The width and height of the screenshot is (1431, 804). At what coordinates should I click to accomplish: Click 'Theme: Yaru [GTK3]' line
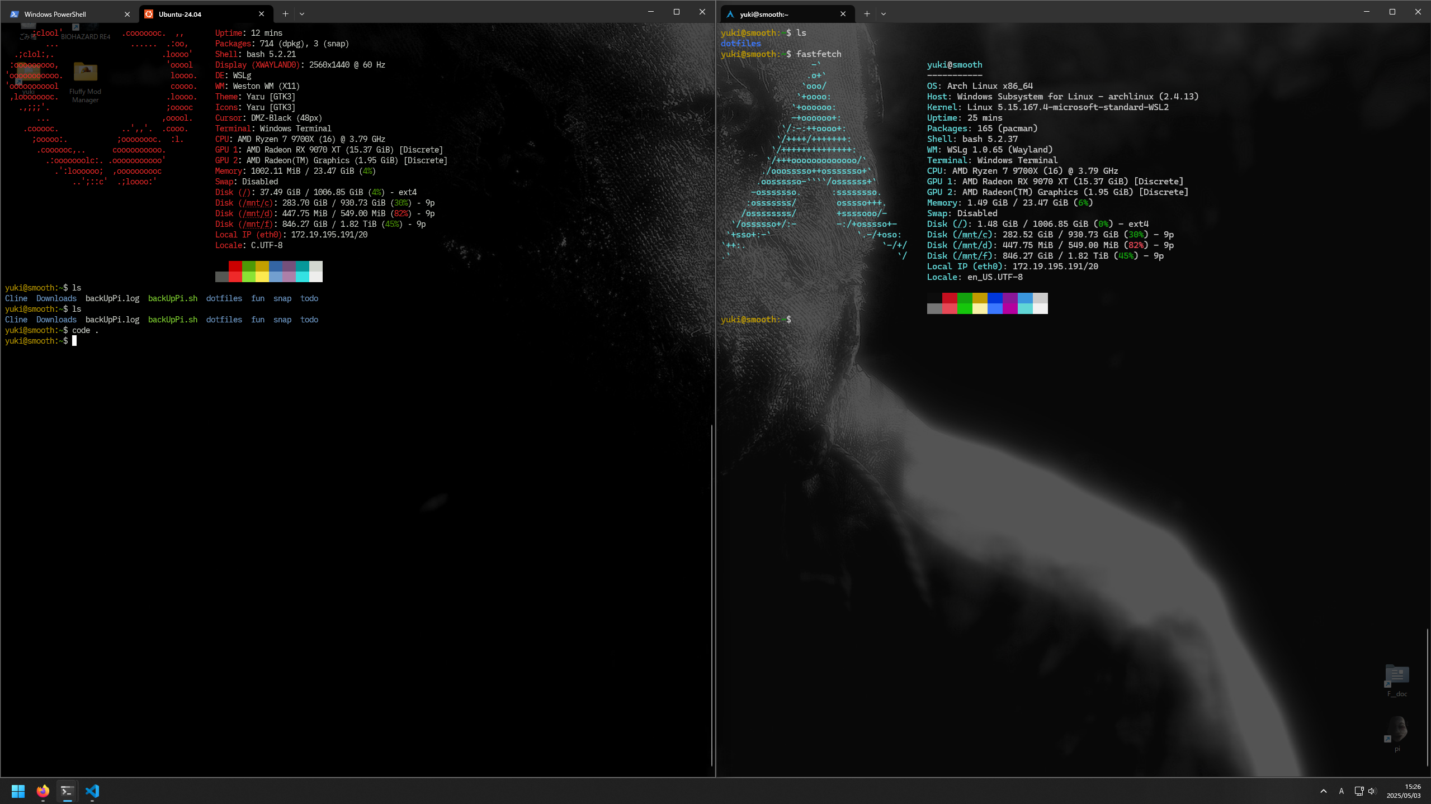255,97
